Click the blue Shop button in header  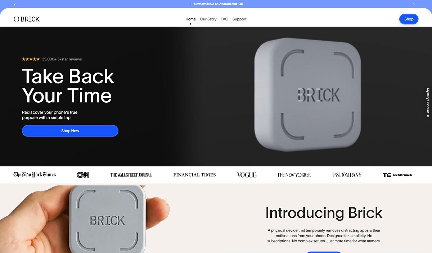point(409,19)
